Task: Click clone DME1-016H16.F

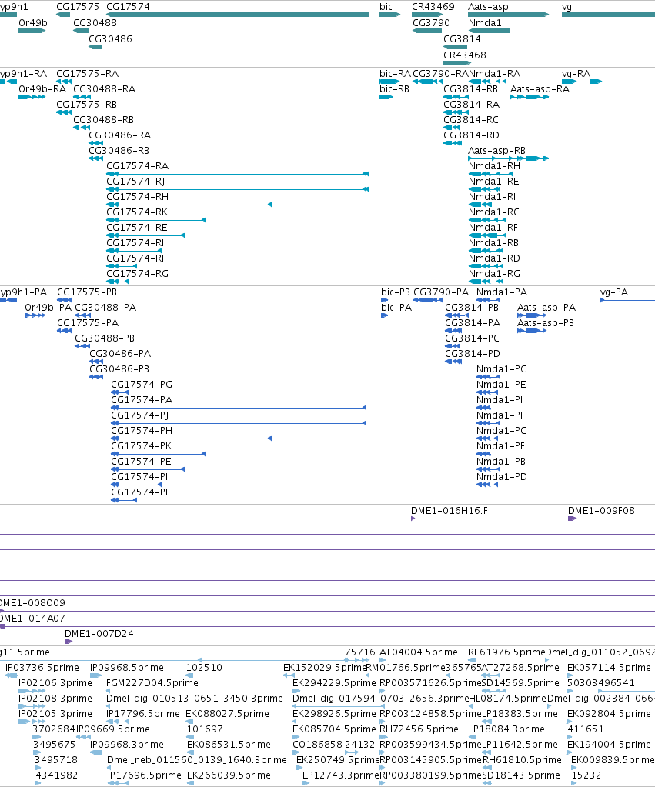Action: (413, 519)
